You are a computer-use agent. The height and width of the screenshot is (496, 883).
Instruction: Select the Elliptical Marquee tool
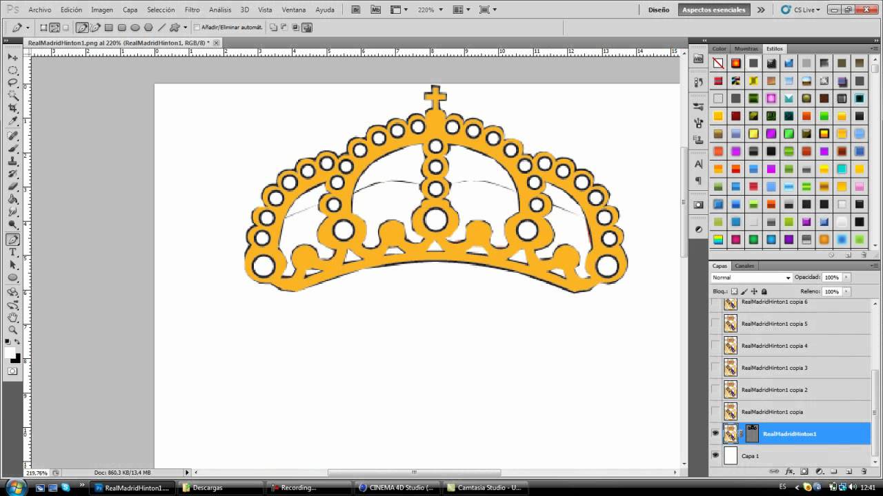(x=12, y=70)
